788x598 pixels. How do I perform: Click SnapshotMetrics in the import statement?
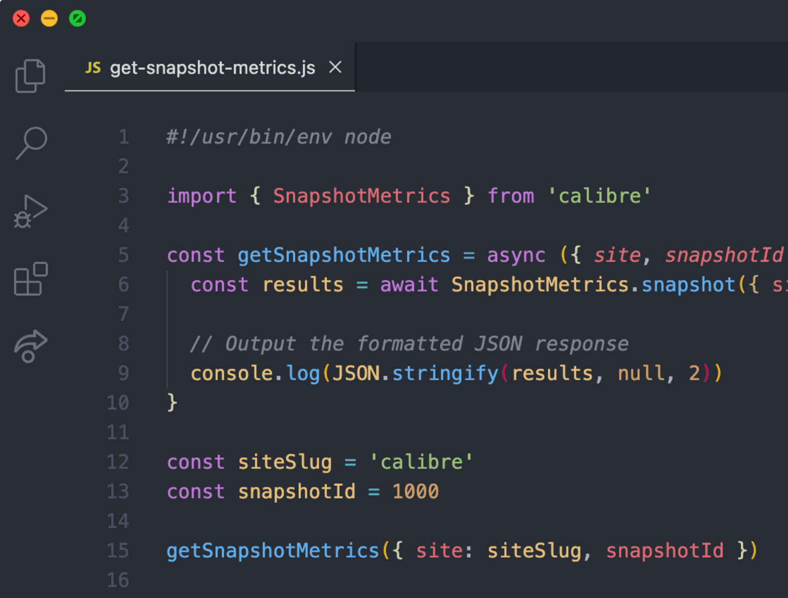(362, 196)
